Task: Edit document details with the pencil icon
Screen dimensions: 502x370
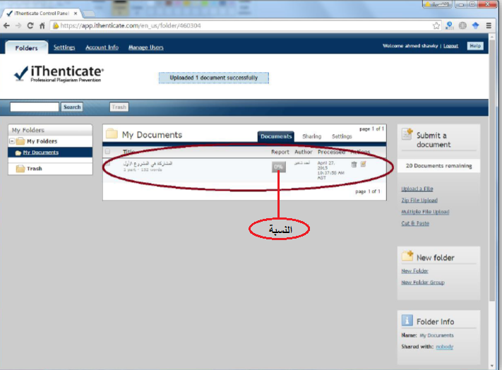Action: pos(363,165)
